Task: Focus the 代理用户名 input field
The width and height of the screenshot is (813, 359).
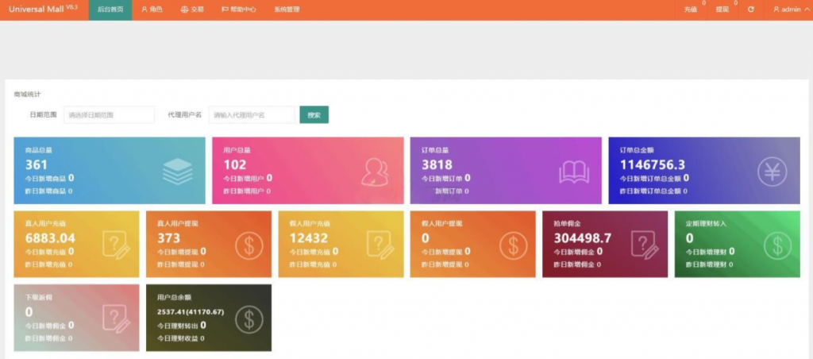Action: [x=252, y=114]
